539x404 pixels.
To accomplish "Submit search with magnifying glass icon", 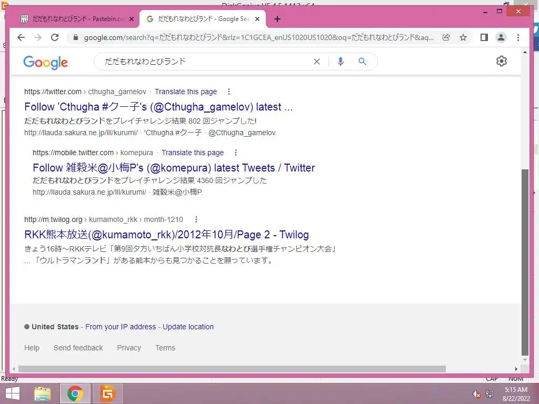I will click(x=362, y=62).
